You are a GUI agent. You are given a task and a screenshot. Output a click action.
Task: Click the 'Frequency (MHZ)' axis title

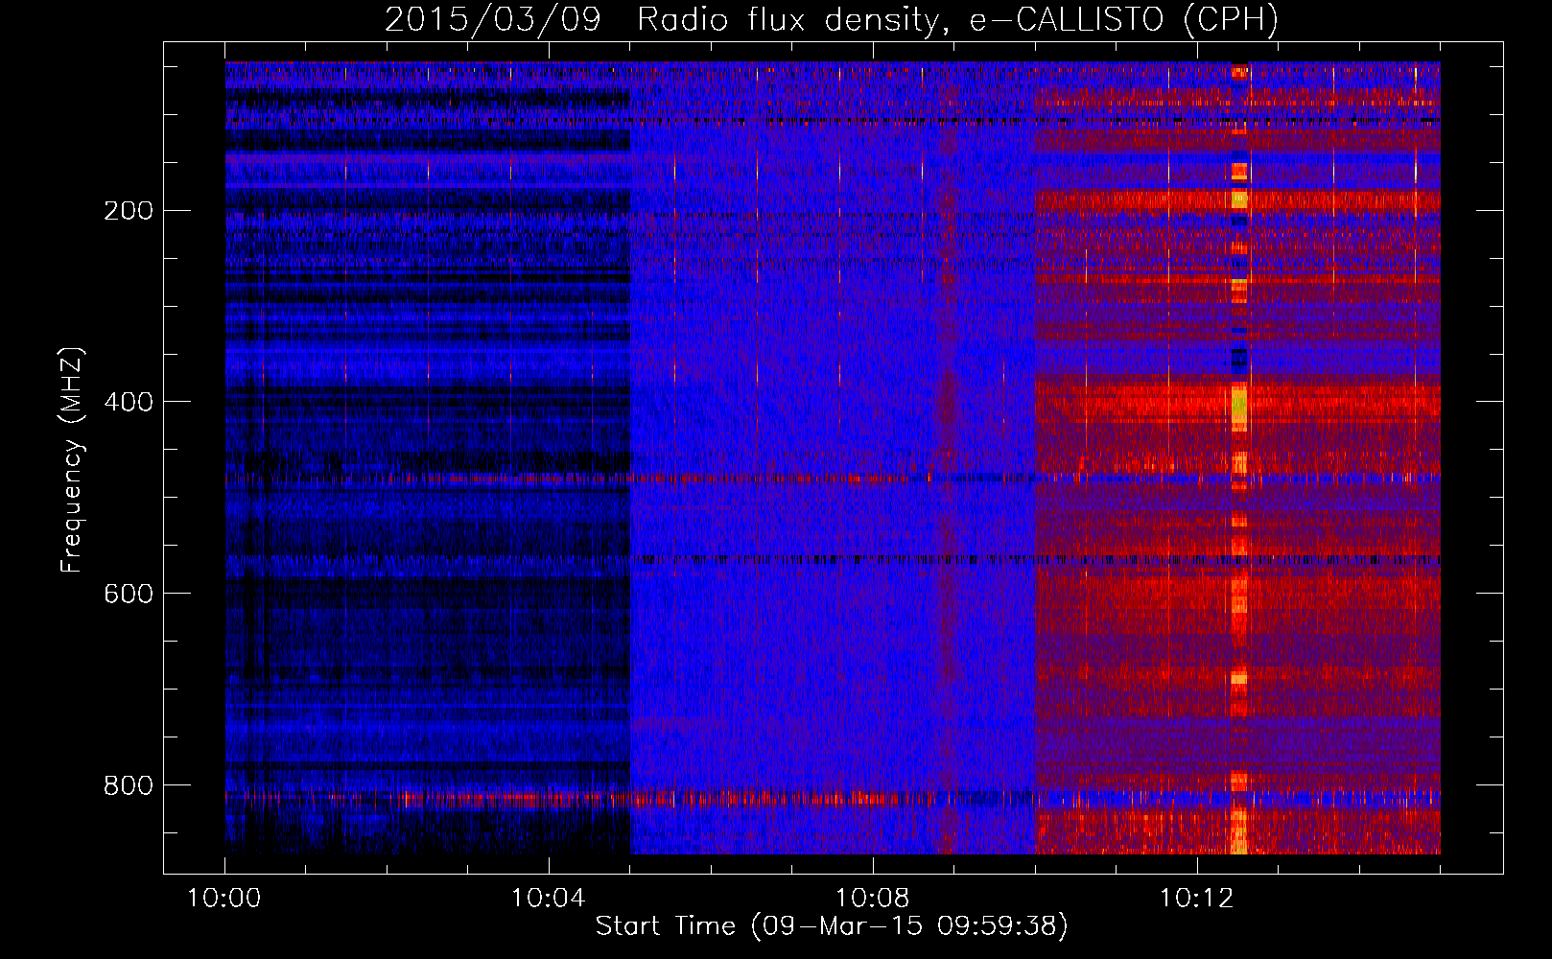point(73,459)
